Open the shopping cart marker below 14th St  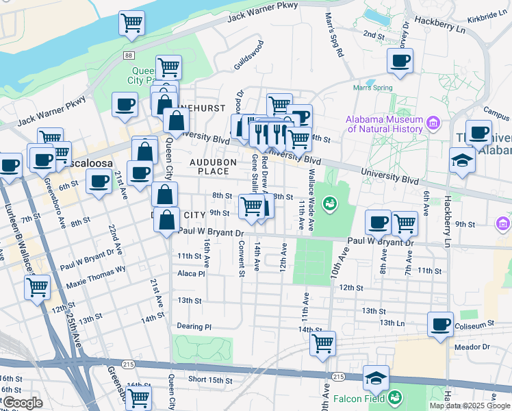pos(322,342)
